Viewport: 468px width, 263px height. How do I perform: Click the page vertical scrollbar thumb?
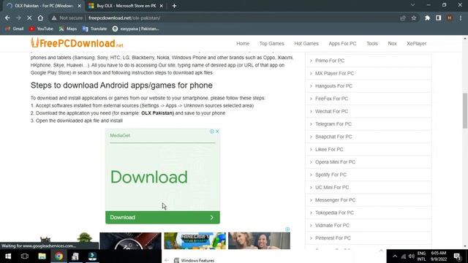coord(465,110)
